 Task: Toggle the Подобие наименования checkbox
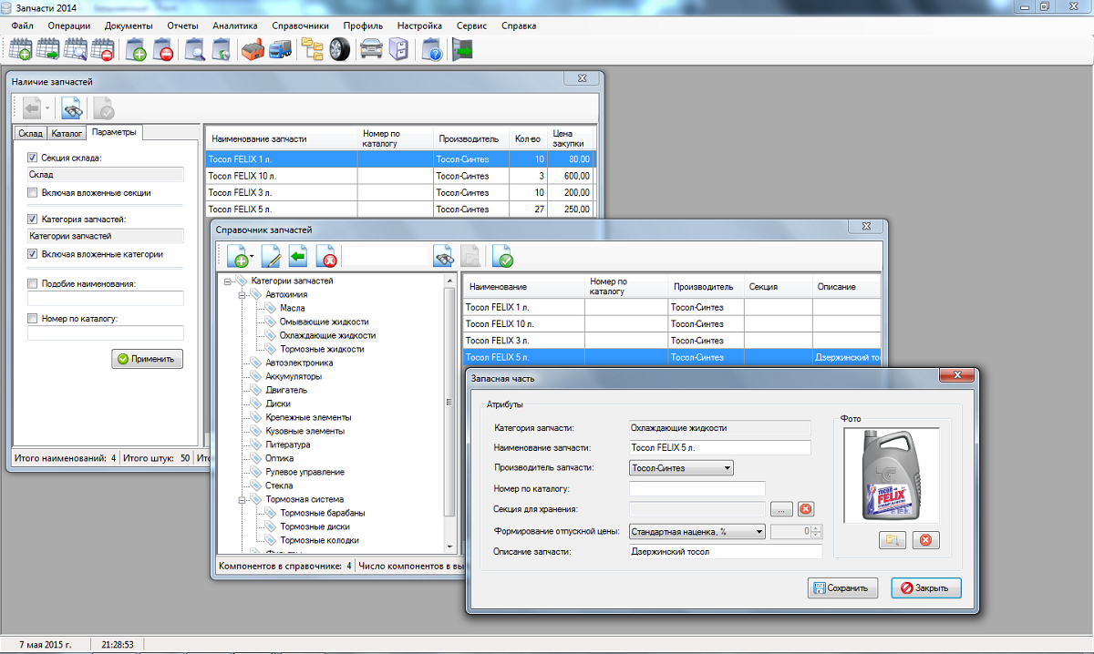[33, 284]
